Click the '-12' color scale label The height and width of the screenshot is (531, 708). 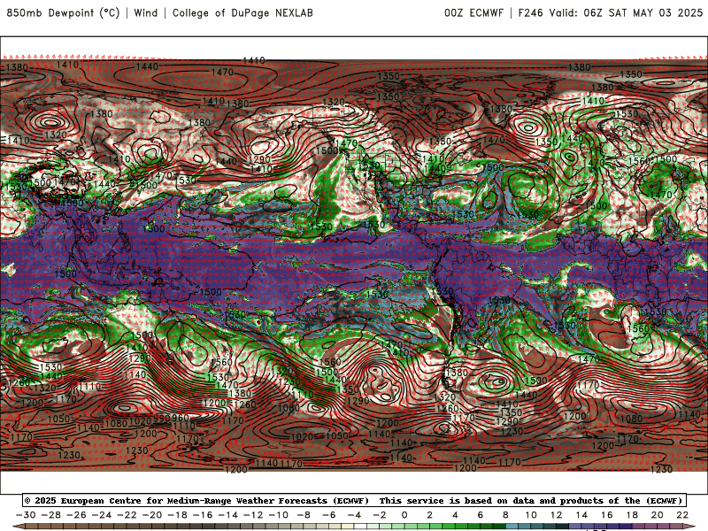[253, 515]
